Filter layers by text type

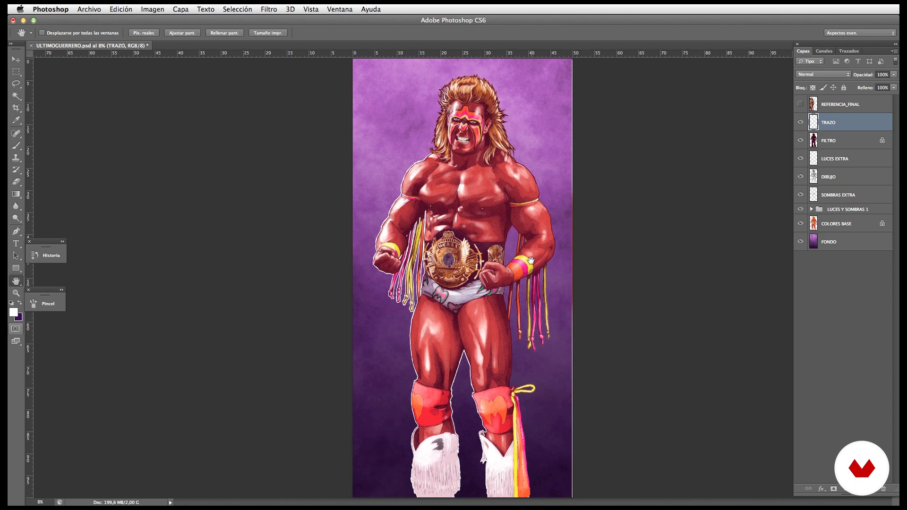858,61
